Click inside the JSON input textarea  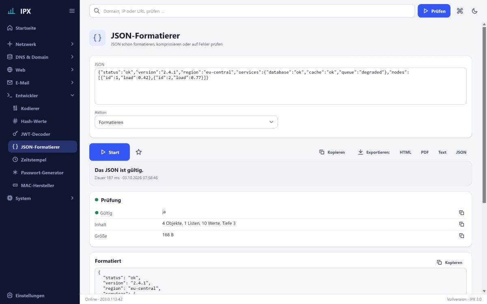pos(280,86)
